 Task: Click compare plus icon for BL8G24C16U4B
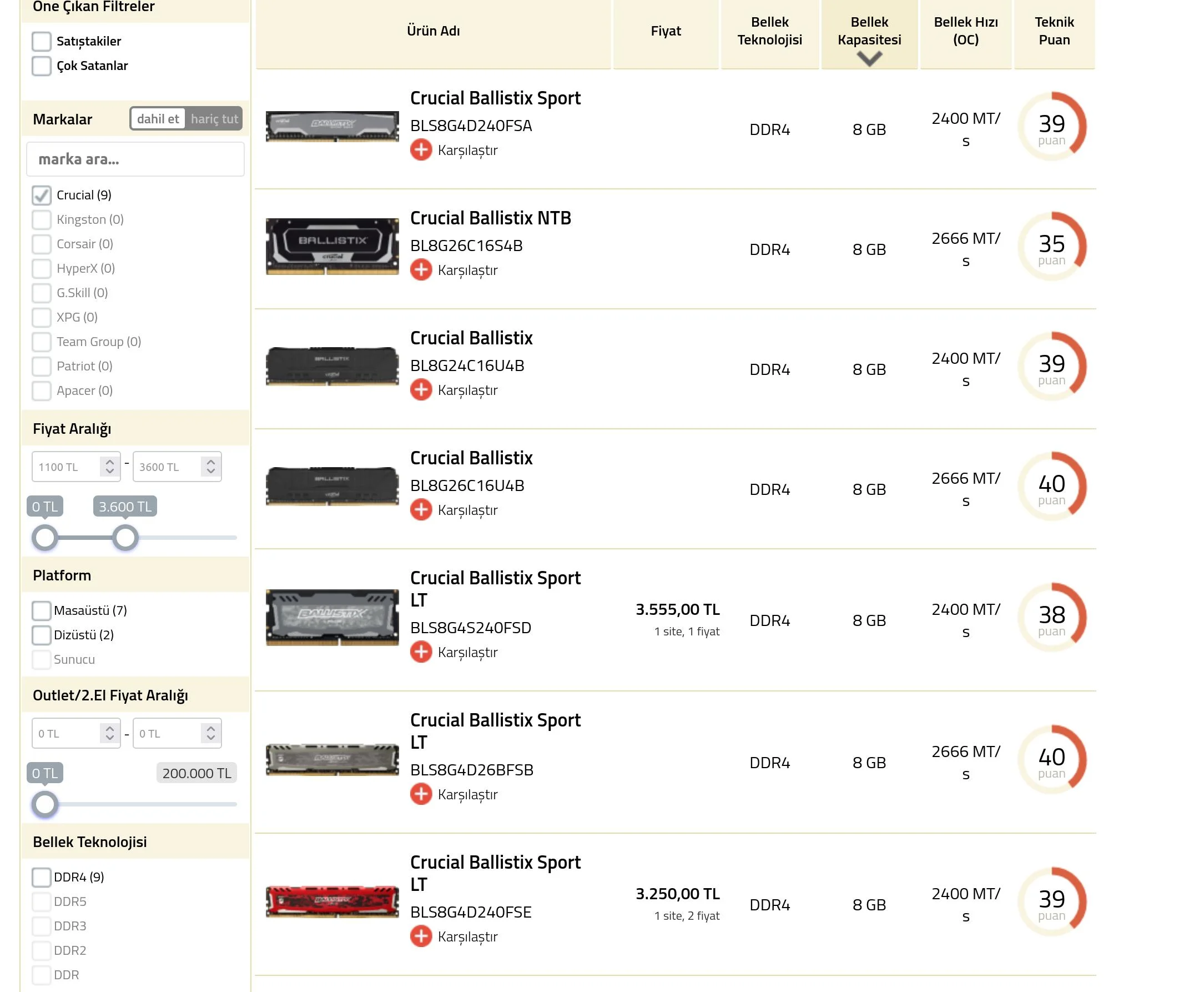pyautogui.click(x=420, y=390)
